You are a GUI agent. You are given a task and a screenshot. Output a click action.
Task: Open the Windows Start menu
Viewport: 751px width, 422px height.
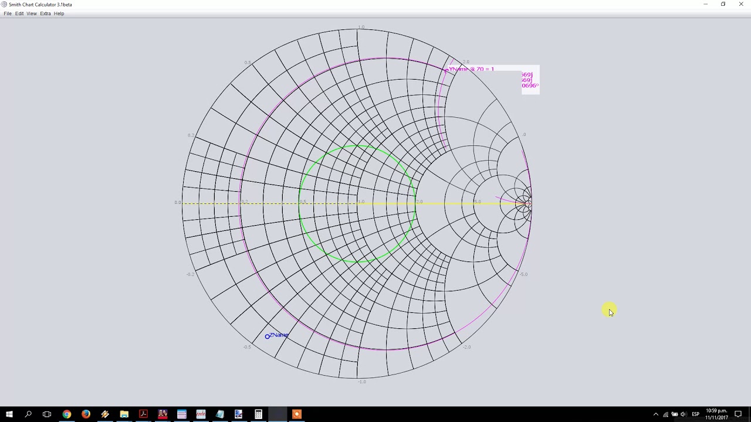[x=9, y=414]
